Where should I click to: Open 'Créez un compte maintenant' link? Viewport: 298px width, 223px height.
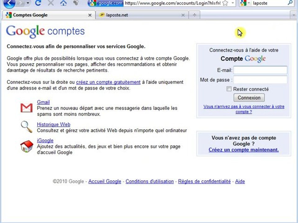(244, 150)
